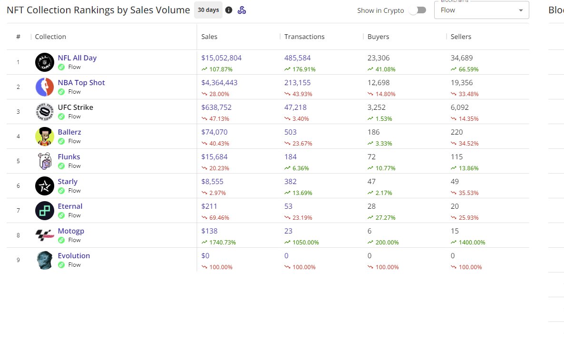The height and width of the screenshot is (340, 564).
Task: Sort by the Collection column header
Action: point(50,37)
